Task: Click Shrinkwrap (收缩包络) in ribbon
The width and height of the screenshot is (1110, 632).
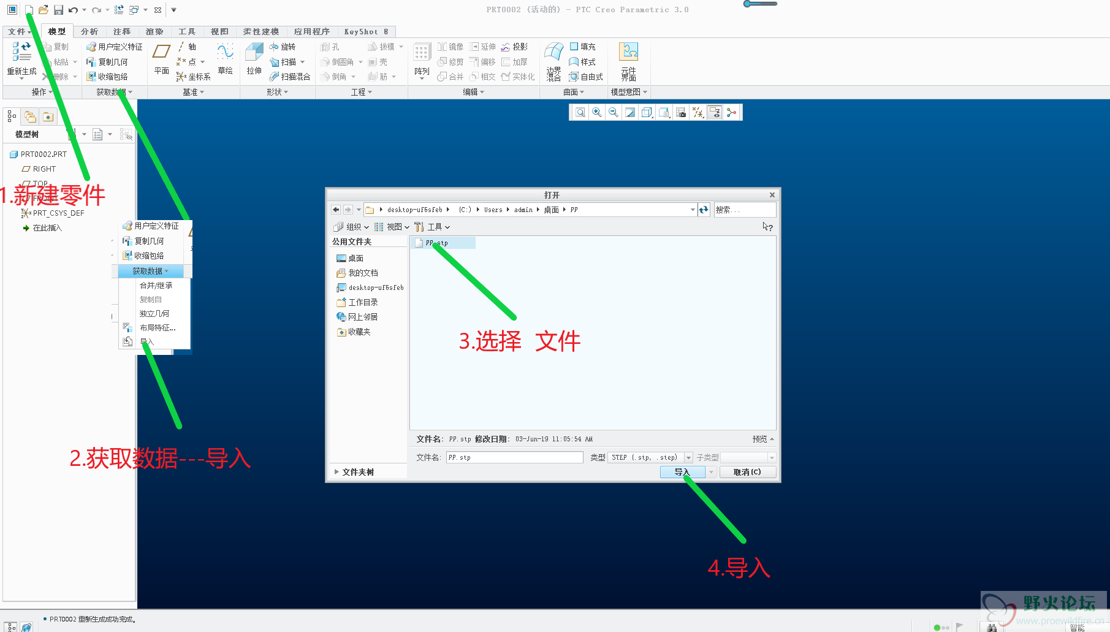Action: pos(107,77)
